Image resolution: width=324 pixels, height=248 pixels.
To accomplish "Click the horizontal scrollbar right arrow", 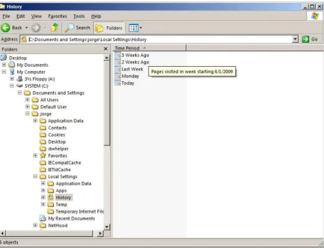I will click(x=100, y=234).
